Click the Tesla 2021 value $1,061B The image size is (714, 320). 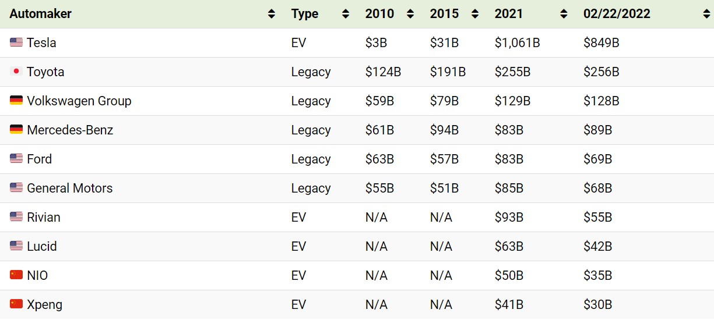tap(518, 42)
